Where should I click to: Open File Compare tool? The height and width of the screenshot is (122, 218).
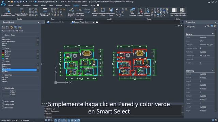(133, 12)
